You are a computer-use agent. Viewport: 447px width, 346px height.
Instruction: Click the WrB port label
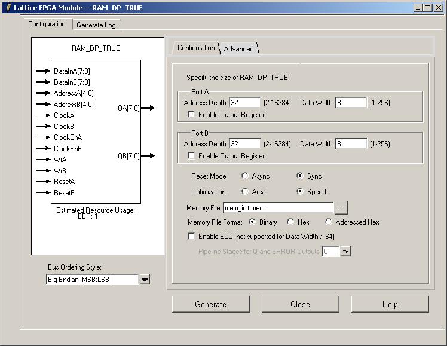(60, 171)
